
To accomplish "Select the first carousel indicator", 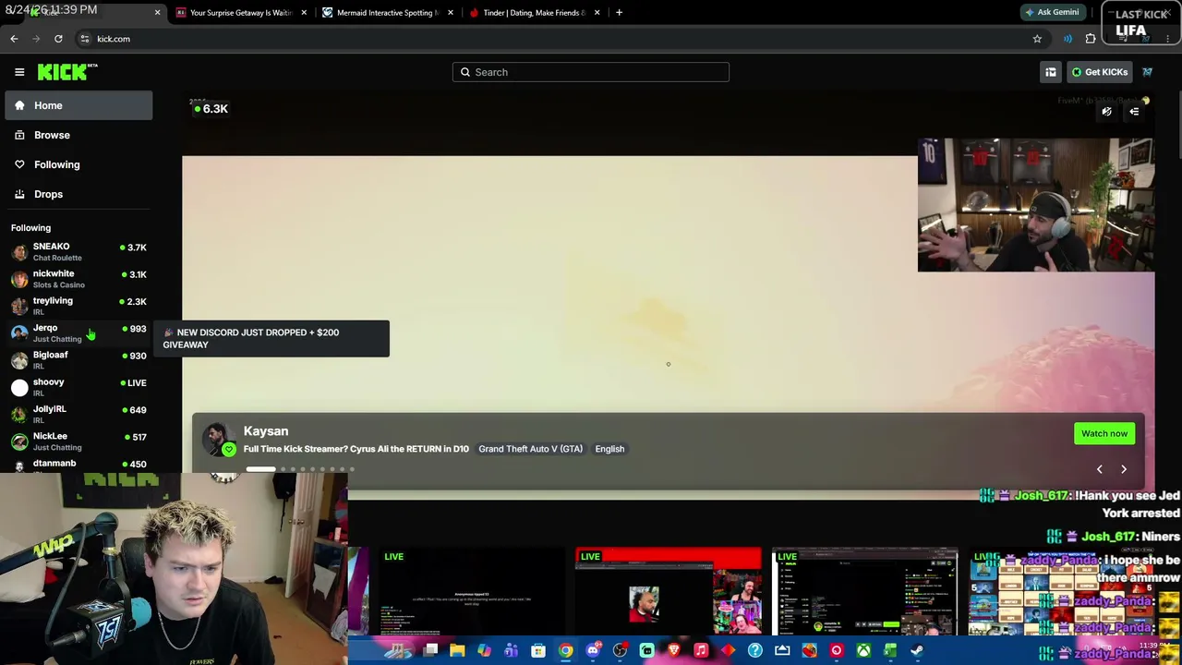I will 260,469.
